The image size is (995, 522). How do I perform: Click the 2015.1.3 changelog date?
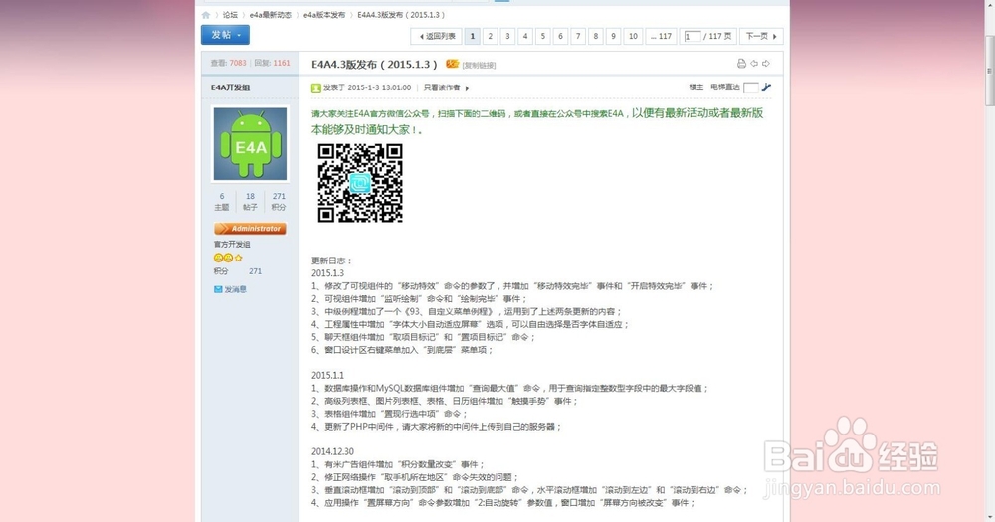click(x=327, y=273)
